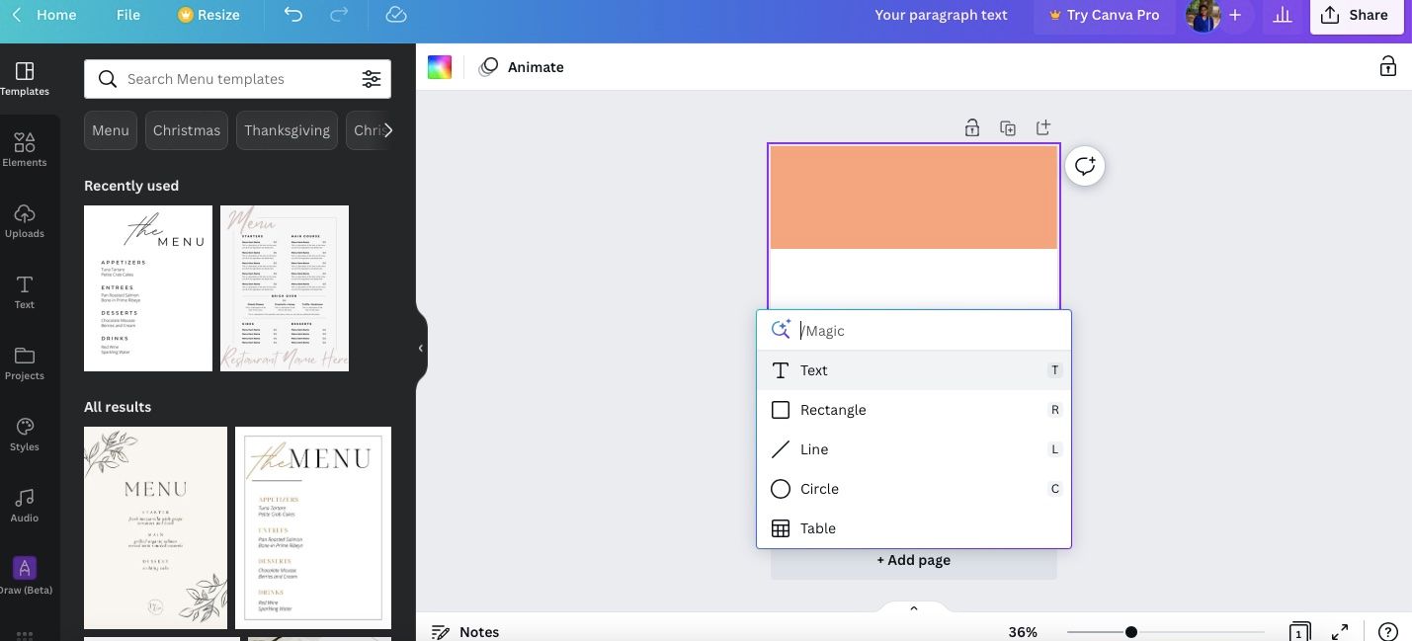Select the orange rectangle on the canvas

pyautogui.click(x=914, y=198)
